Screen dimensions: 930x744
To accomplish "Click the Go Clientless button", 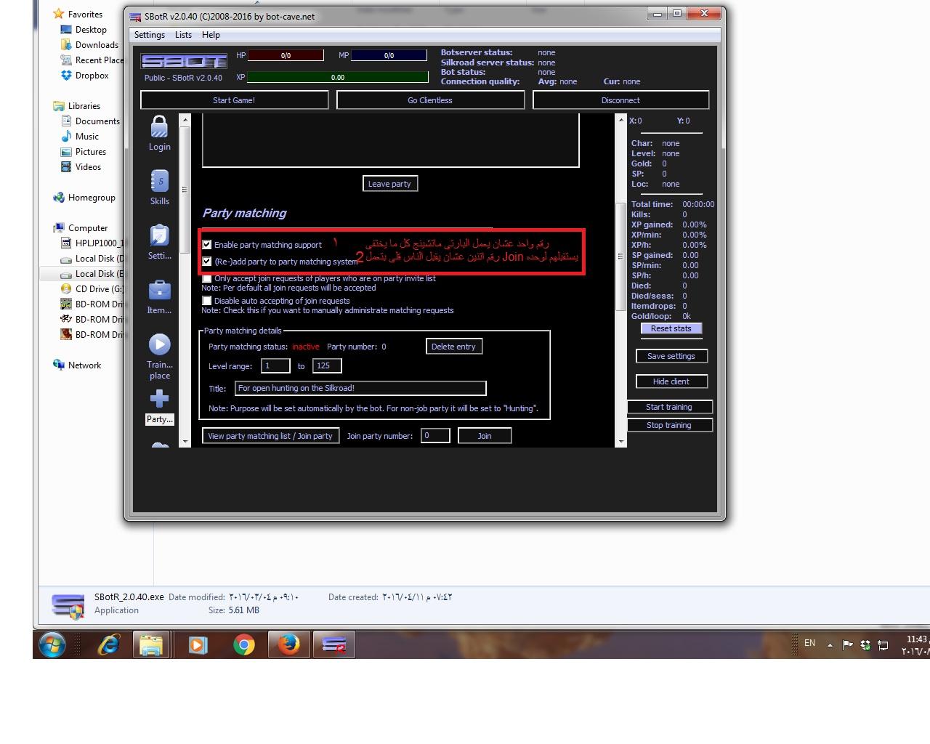I will click(430, 100).
